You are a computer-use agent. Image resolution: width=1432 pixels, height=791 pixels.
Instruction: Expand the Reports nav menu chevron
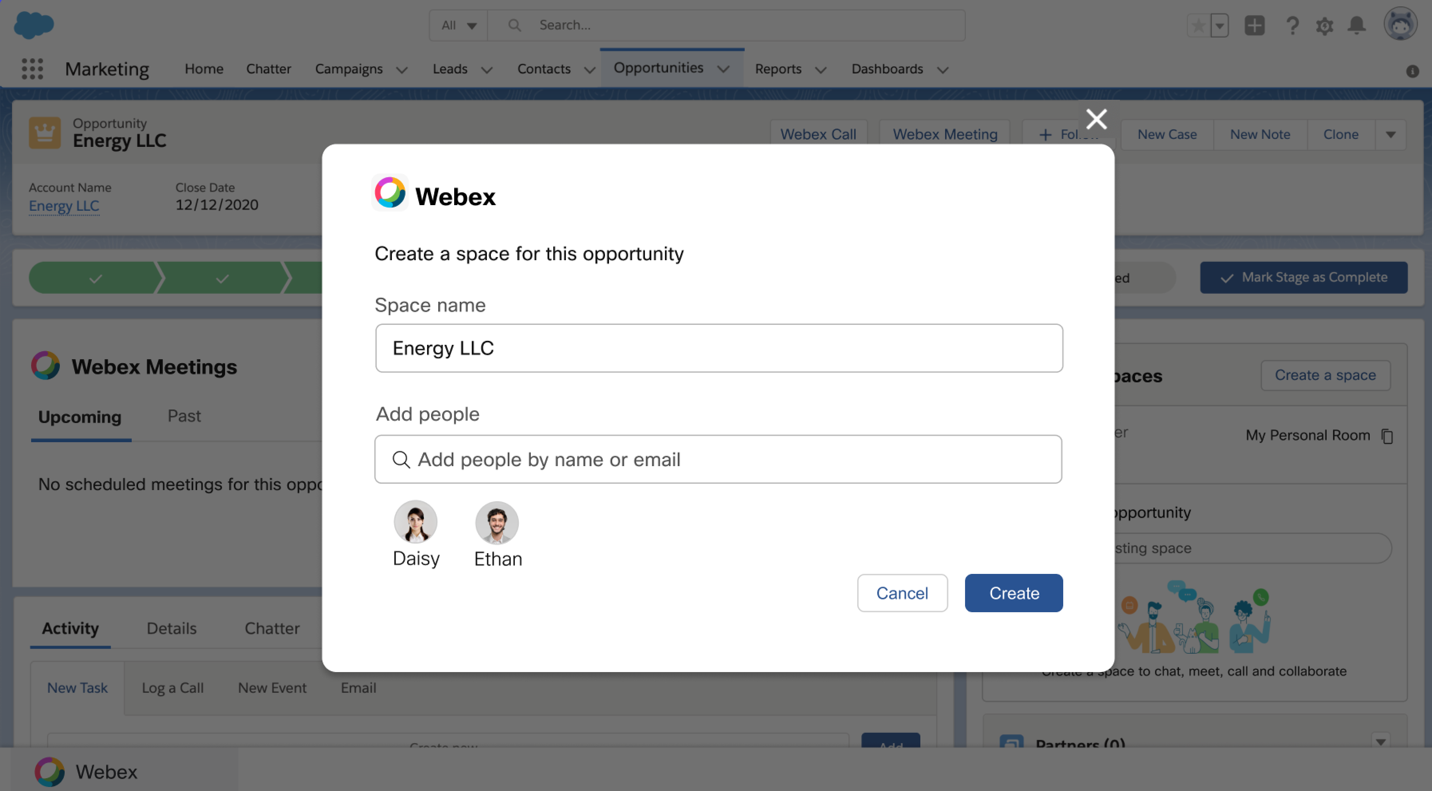(x=821, y=70)
